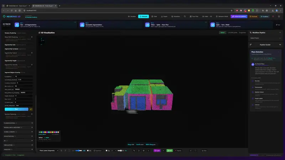Toggle the Clip checkbox
This screenshot has width=285, height=160.
point(106,150)
